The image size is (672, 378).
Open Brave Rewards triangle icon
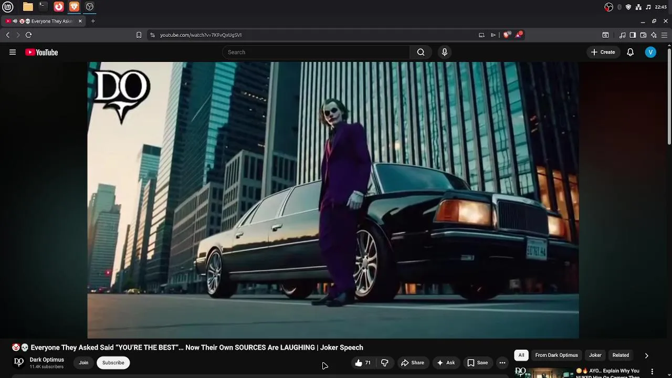coord(519,35)
